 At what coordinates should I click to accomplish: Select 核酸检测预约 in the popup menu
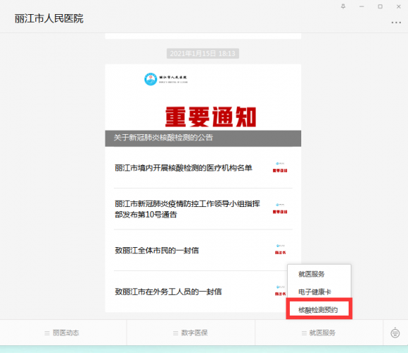(x=319, y=309)
